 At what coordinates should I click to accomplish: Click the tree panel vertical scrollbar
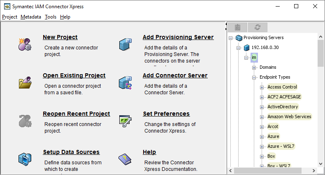[x=321, y=103]
